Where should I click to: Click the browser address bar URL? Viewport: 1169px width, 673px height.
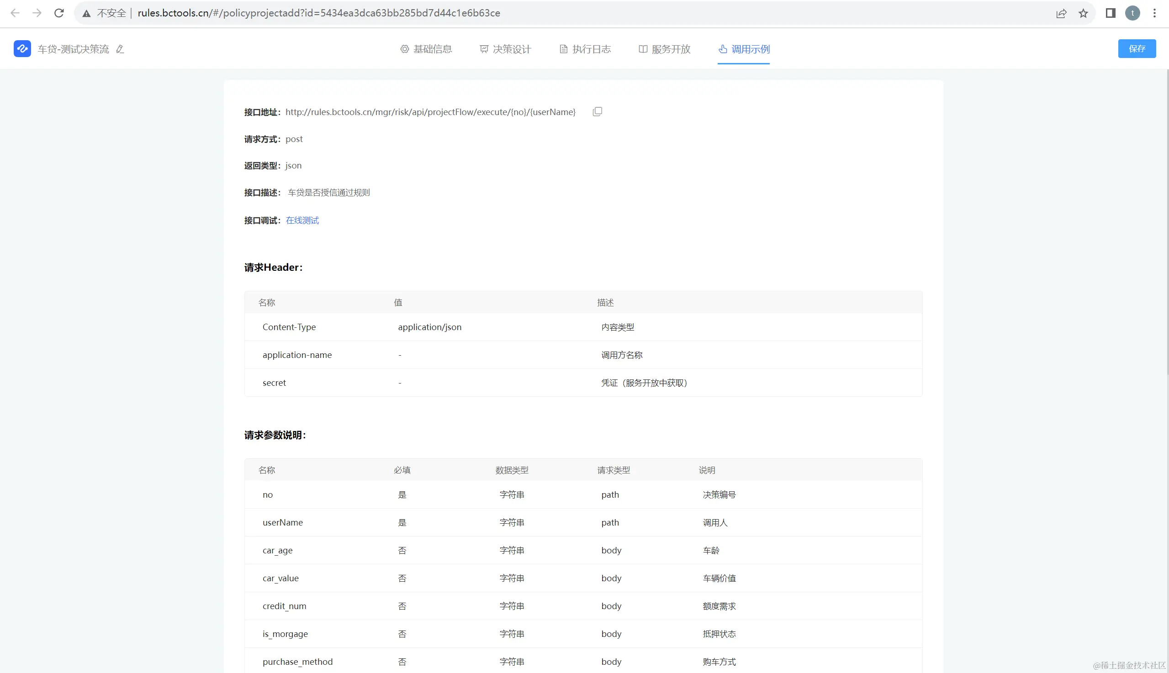(x=318, y=13)
